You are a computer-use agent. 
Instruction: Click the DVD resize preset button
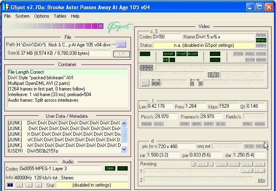click(247, 164)
